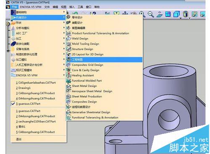Click the 零件设计 (Part Design) gear icon
Screen dimensions: 210x154
tap(68, 17)
